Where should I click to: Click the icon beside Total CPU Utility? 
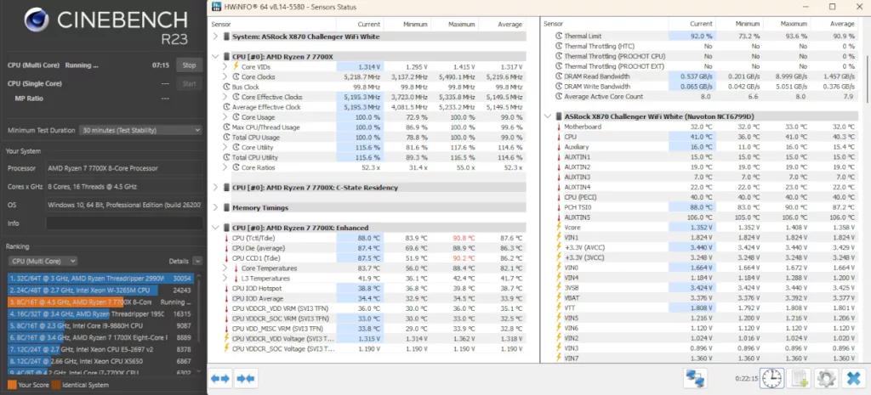(x=226, y=157)
